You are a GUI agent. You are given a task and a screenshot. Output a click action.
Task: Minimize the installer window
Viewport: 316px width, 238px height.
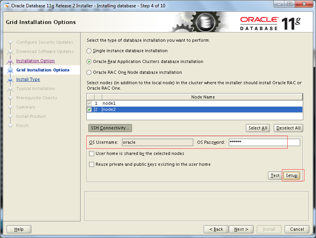pos(279,4)
